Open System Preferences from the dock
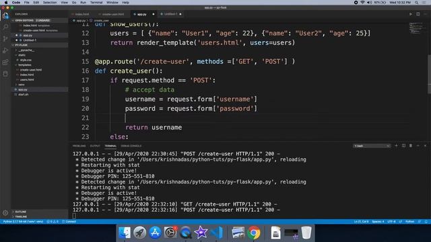 point(170,233)
